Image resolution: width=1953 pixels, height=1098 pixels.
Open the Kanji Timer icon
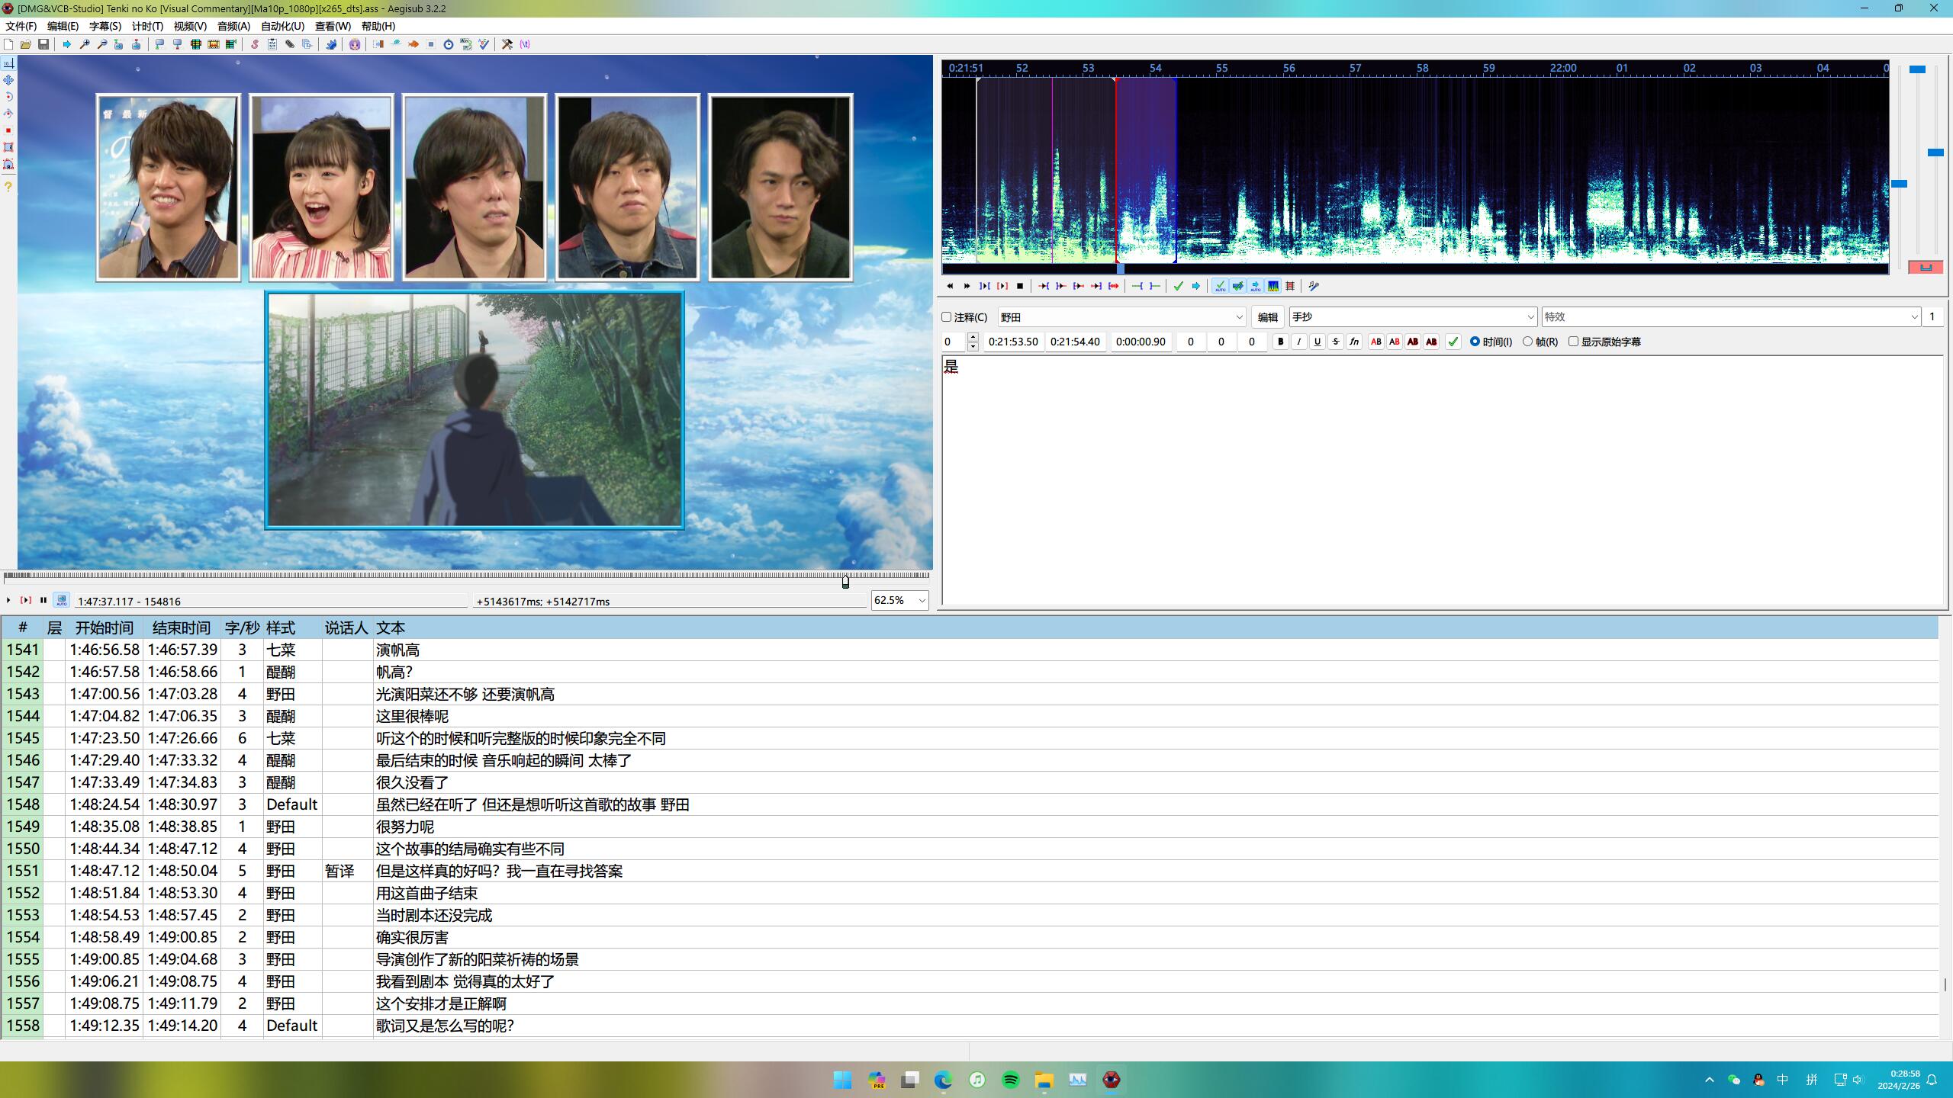click(x=466, y=44)
